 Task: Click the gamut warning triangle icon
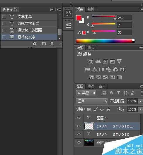point(79,33)
